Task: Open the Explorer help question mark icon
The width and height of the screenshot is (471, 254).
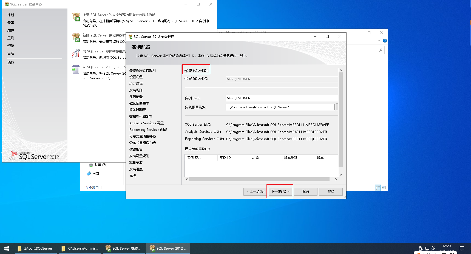Action: (x=385, y=41)
